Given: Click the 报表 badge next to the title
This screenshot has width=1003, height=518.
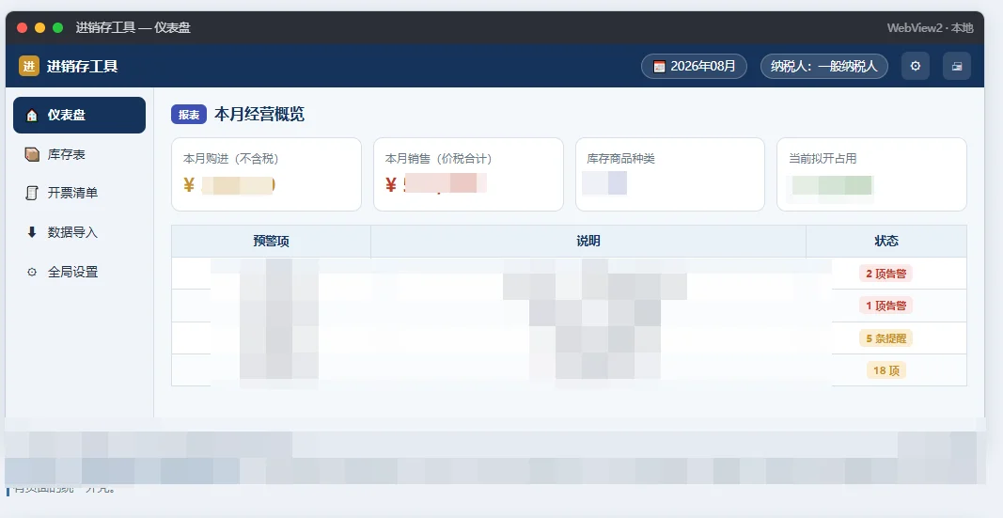Looking at the screenshot, I should [189, 115].
